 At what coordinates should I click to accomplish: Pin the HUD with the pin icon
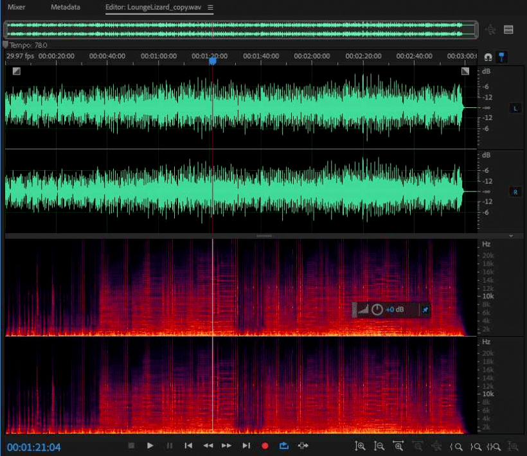pos(425,310)
